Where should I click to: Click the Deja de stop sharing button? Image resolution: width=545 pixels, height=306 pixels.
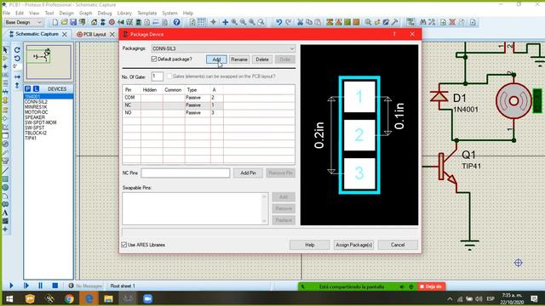pyautogui.click(x=432, y=286)
